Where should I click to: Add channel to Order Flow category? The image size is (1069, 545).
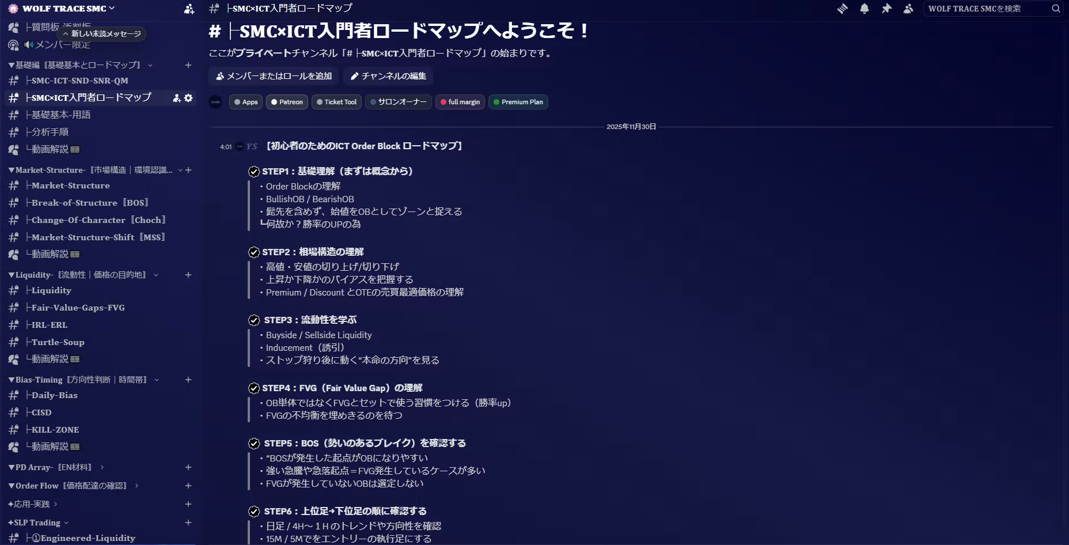pos(188,486)
